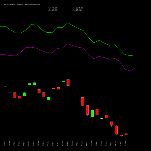The image size is (151, 151).
Task: Click the 22 Dec date label
Action: click(29, 144)
